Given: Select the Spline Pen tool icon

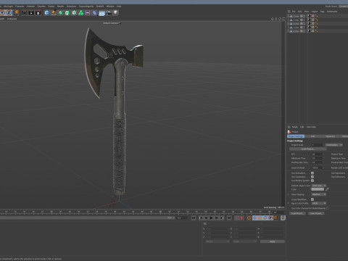Looking at the screenshot, I should point(54,12).
